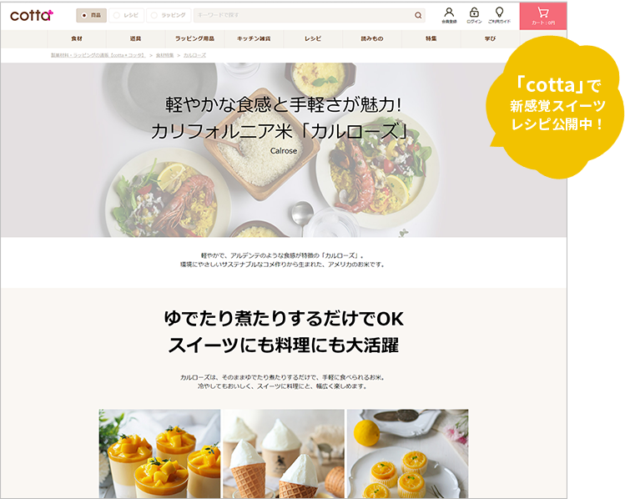The width and height of the screenshot is (625, 499).
Task: Open the ラッピング用品 menu
Action: [x=194, y=38]
